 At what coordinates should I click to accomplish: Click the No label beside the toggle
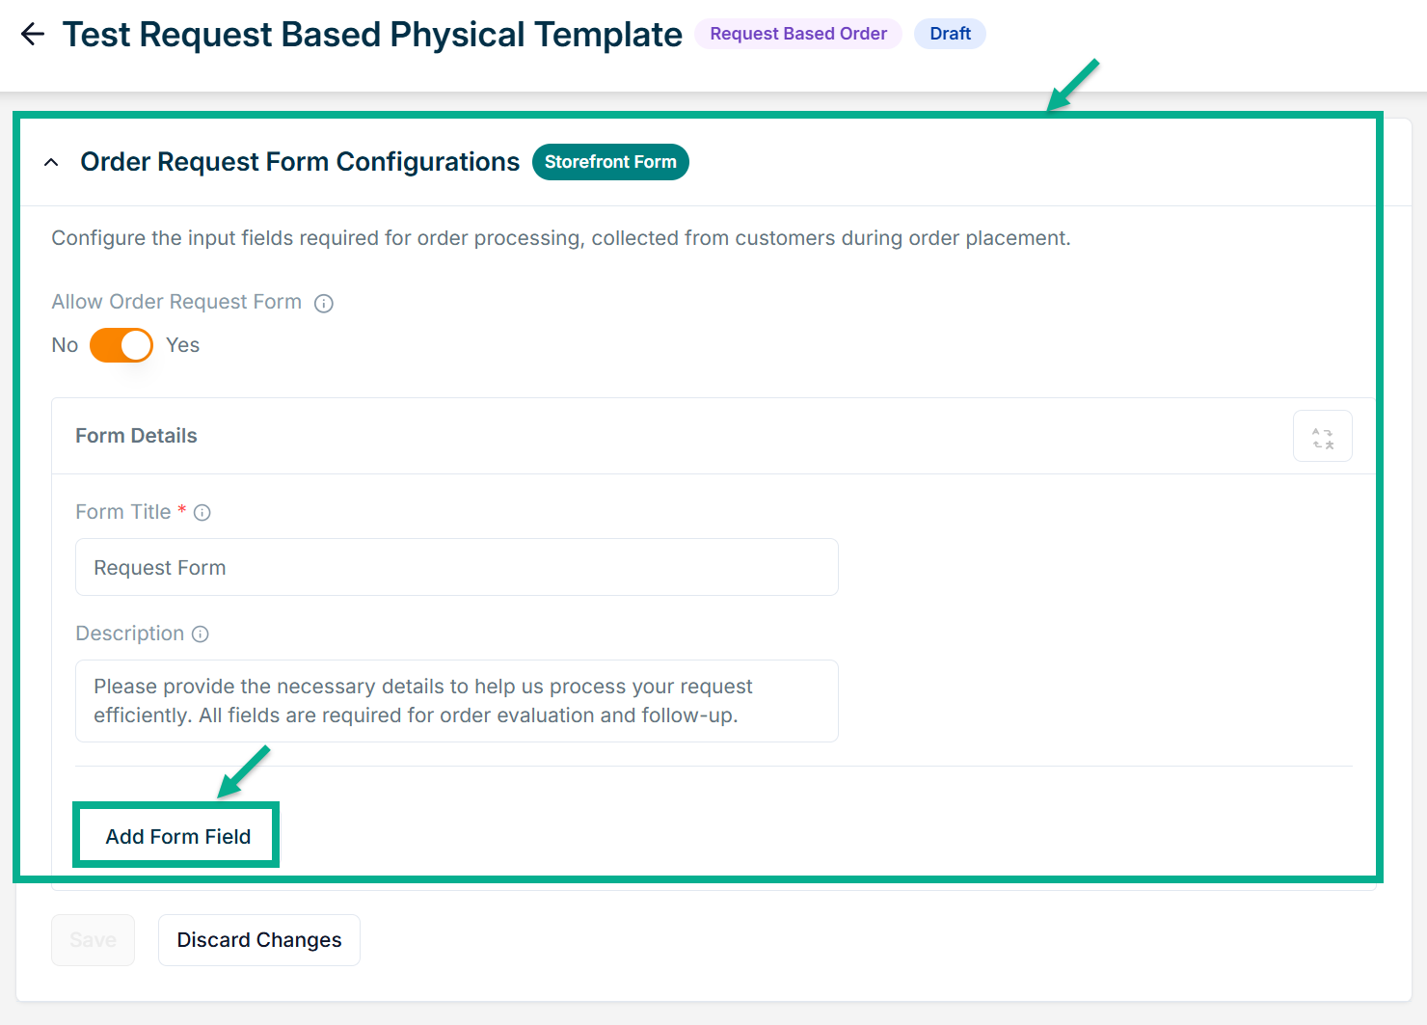point(65,345)
